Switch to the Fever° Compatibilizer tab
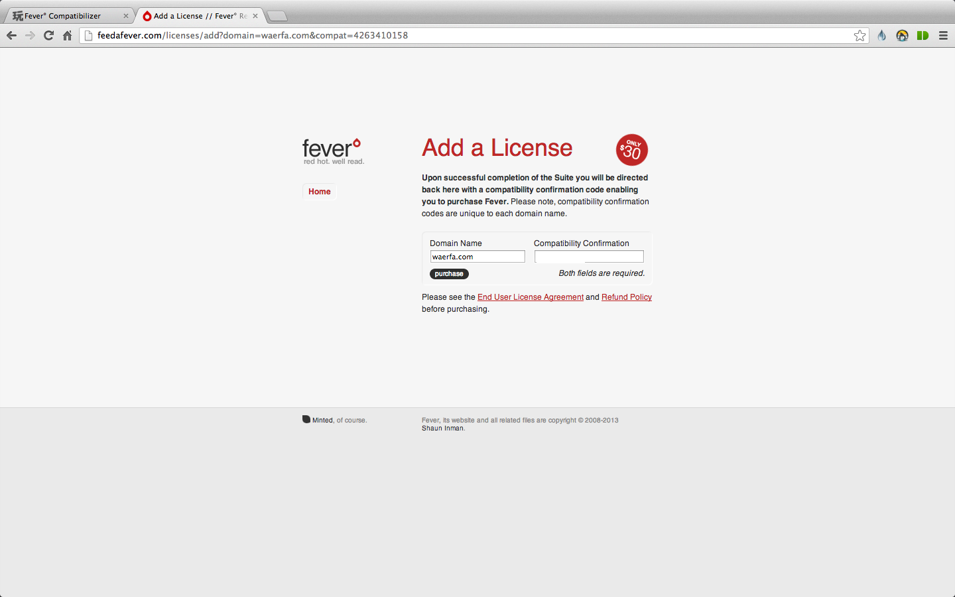 pyautogui.click(x=70, y=16)
